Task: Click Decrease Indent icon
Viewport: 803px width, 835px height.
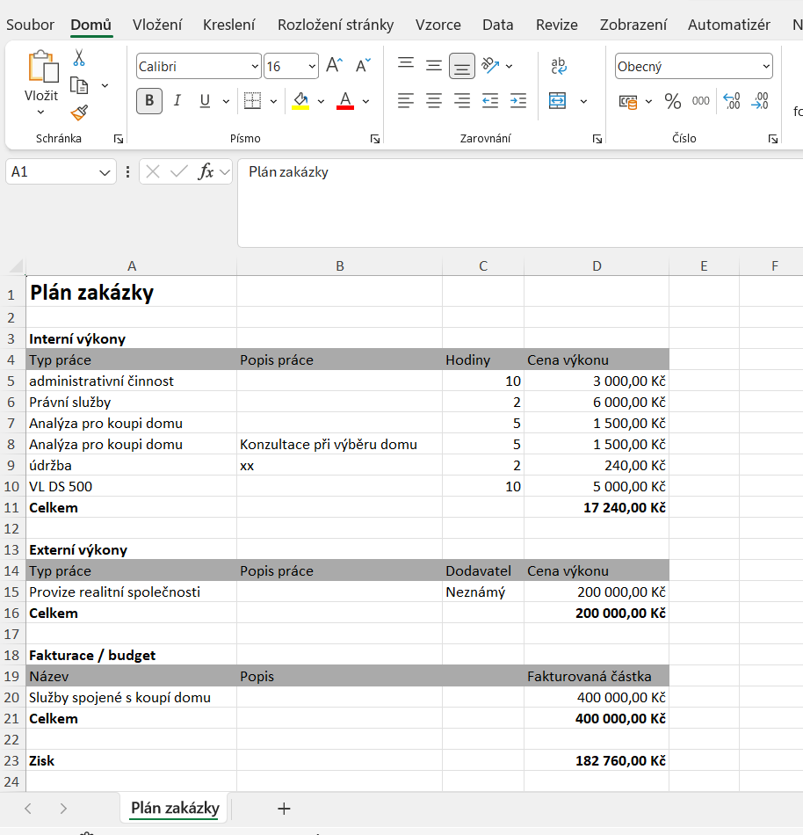Action: 490,101
